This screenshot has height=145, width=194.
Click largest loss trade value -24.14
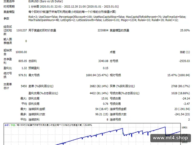pyautogui.click(x=186, y=98)
